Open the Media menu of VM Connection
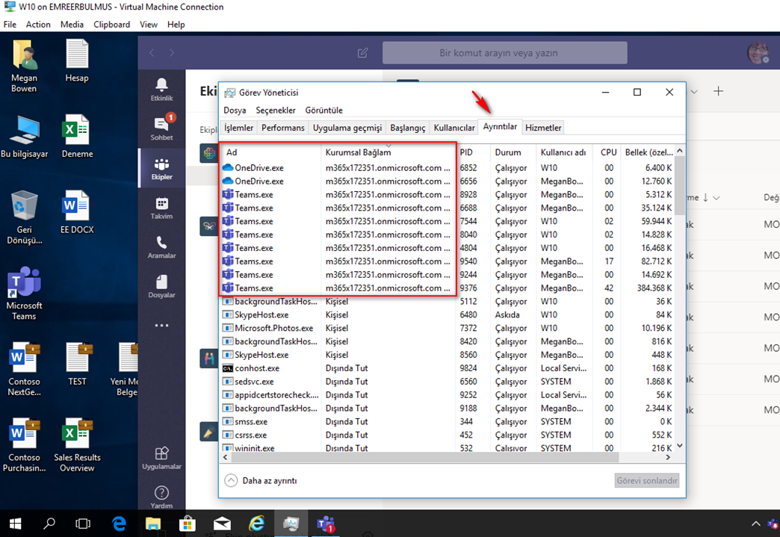Screen dimensions: 780x537 pos(72,25)
